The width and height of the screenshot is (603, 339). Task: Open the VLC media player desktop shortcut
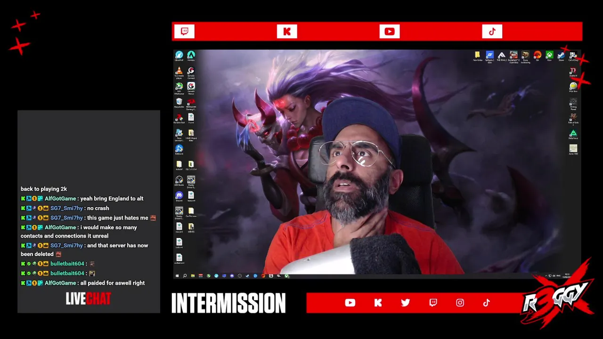pos(179,73)
